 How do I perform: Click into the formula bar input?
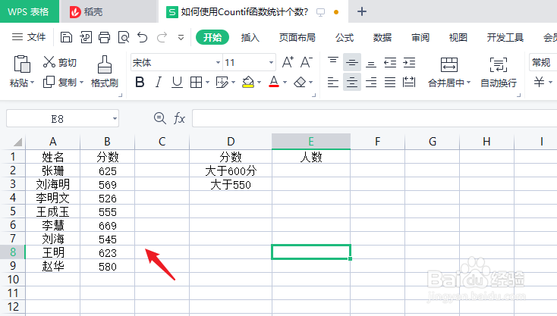374,118
